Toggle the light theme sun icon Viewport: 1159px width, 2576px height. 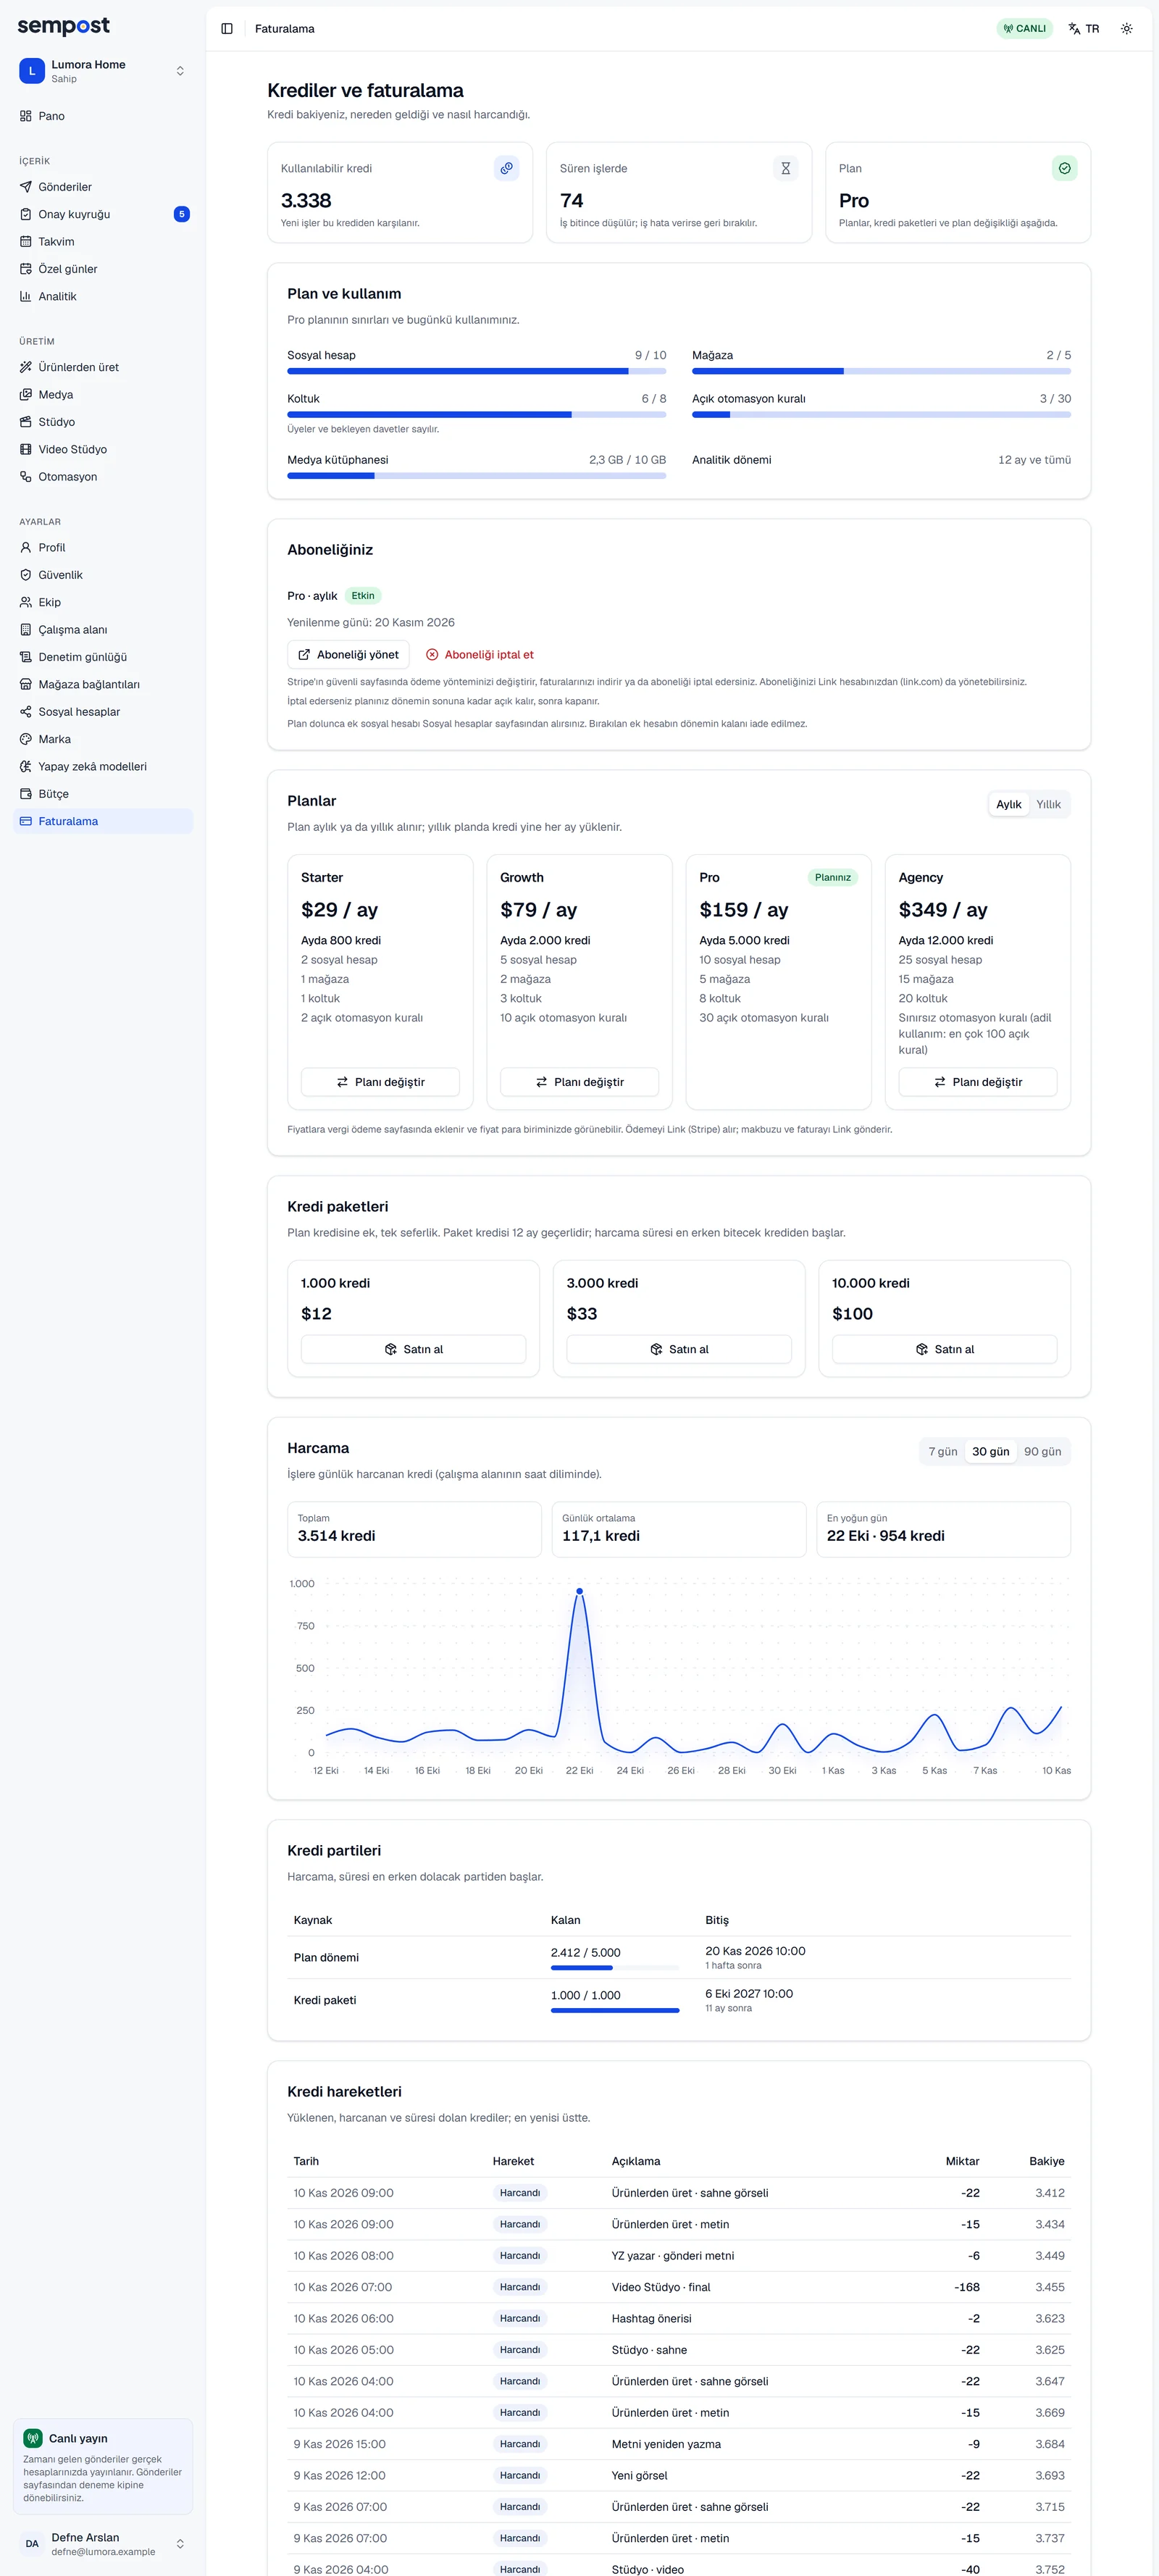[1126, 29]
